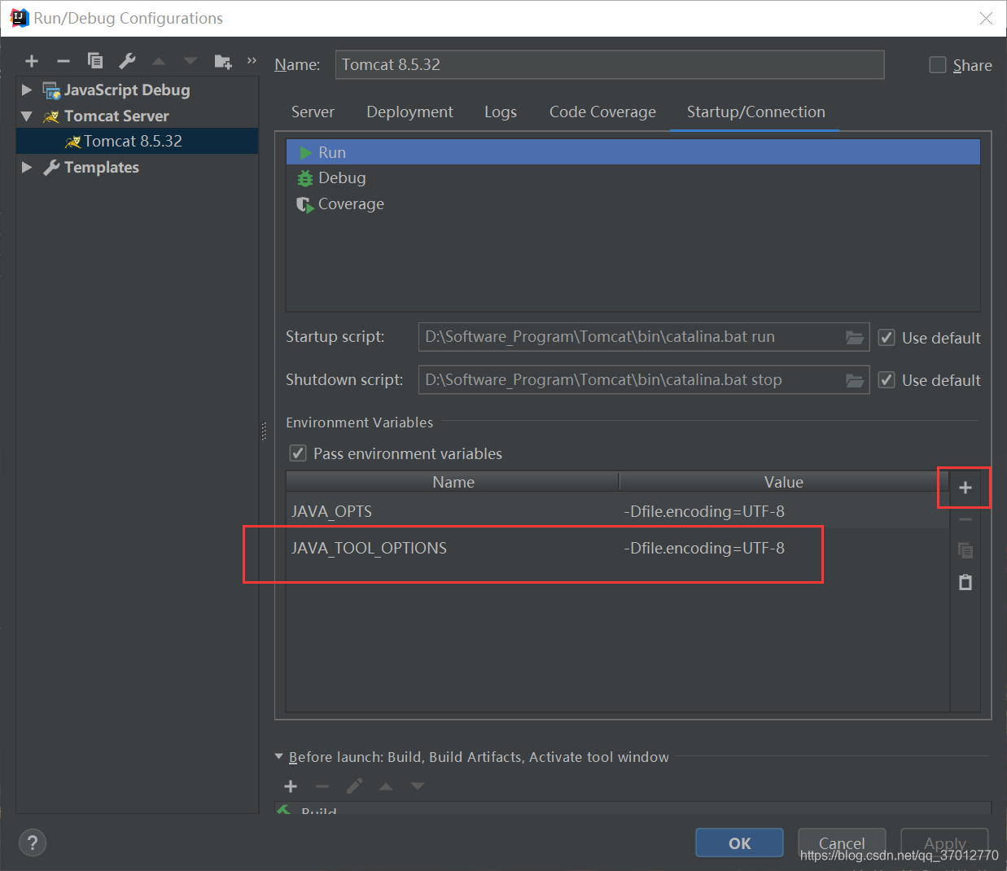Select Coverage in startup mode list
The height and width of the screenshot is (871, 1007).
(633, 204)
